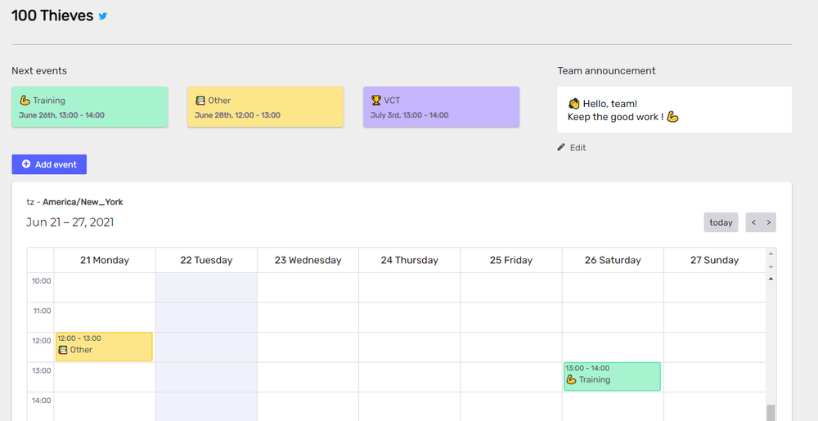Select the 22 Tuesday column header

coord(206,260)
